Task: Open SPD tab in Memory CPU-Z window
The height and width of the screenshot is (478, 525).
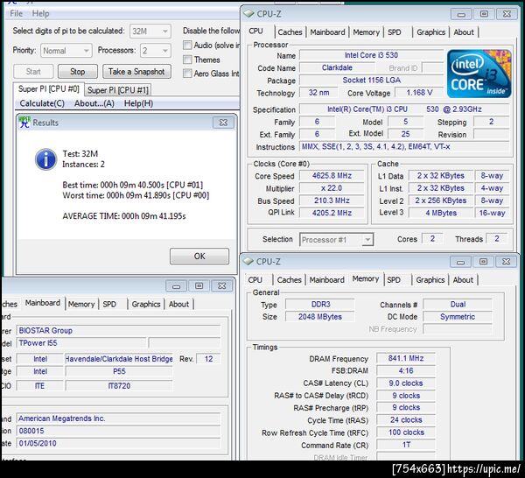Action: tap(394, 279)
